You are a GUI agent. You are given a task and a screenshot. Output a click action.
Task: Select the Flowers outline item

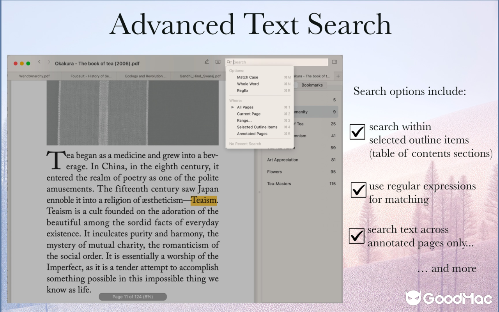301,172
